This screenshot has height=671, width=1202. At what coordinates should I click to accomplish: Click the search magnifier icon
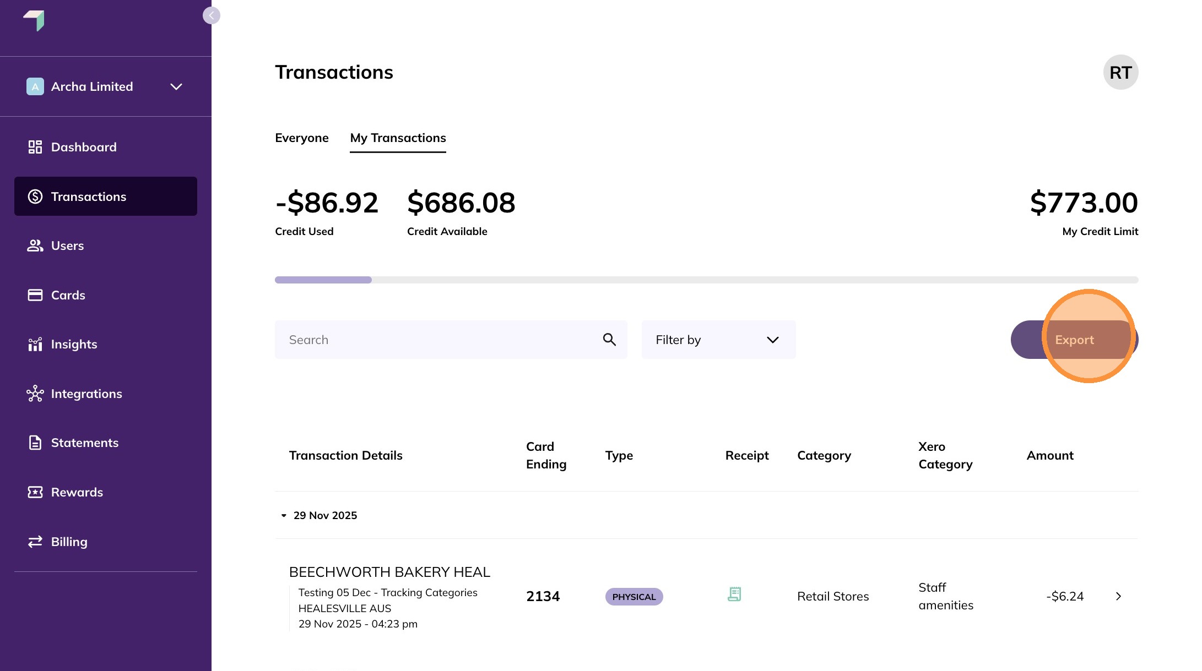(x=609, y=340)
